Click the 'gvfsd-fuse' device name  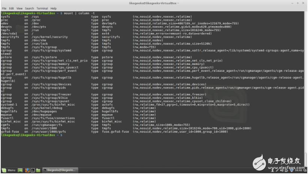[10, 132]
